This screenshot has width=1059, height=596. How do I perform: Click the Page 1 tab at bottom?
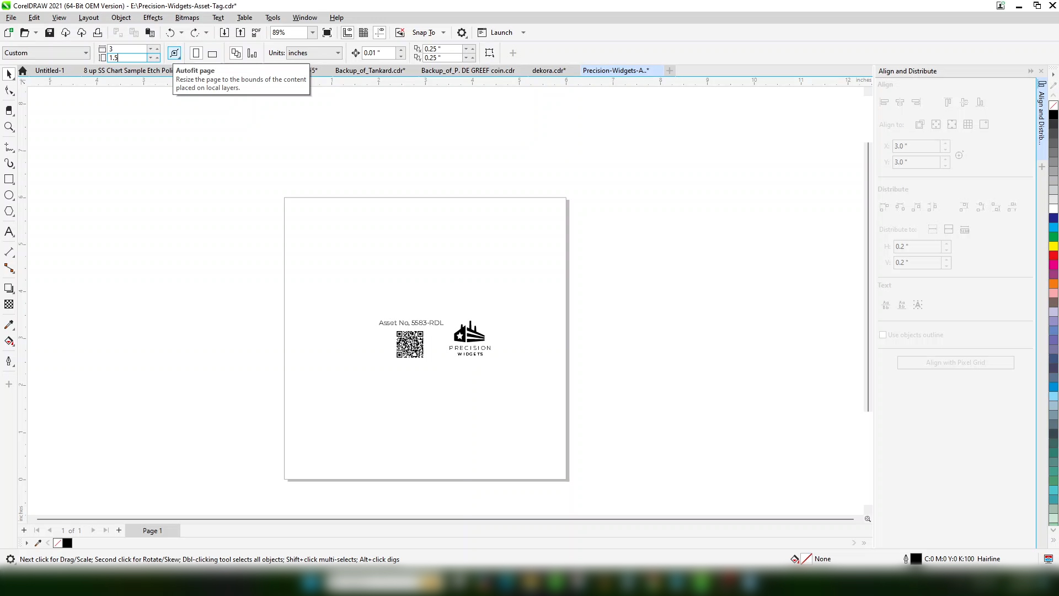click(x=152, y=530)
